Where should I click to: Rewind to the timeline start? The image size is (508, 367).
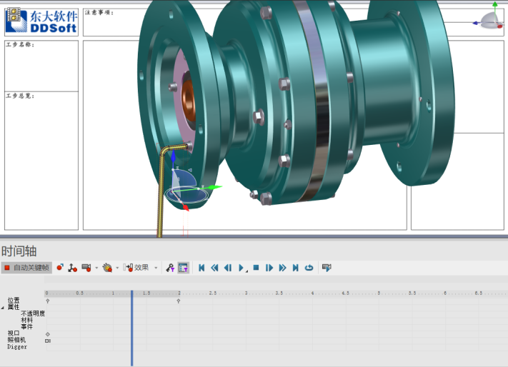pos(201,268)
